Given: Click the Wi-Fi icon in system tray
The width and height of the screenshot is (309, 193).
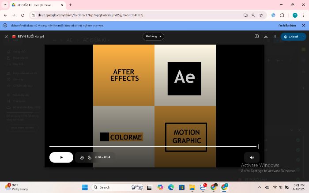Looking at the screenshot, I should 275,187.
